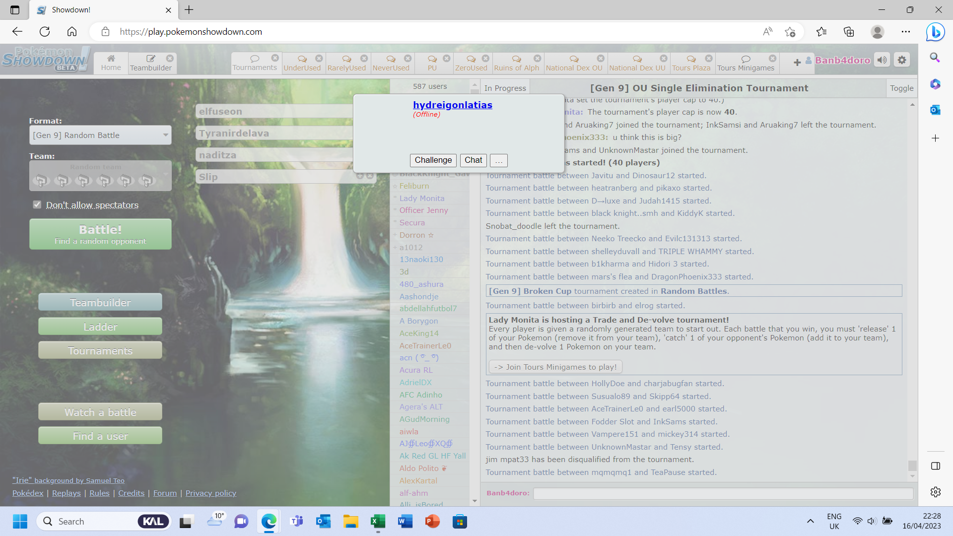The image size is (953, 536).
Task: Minimize the Slip message window
Action: 360,176
